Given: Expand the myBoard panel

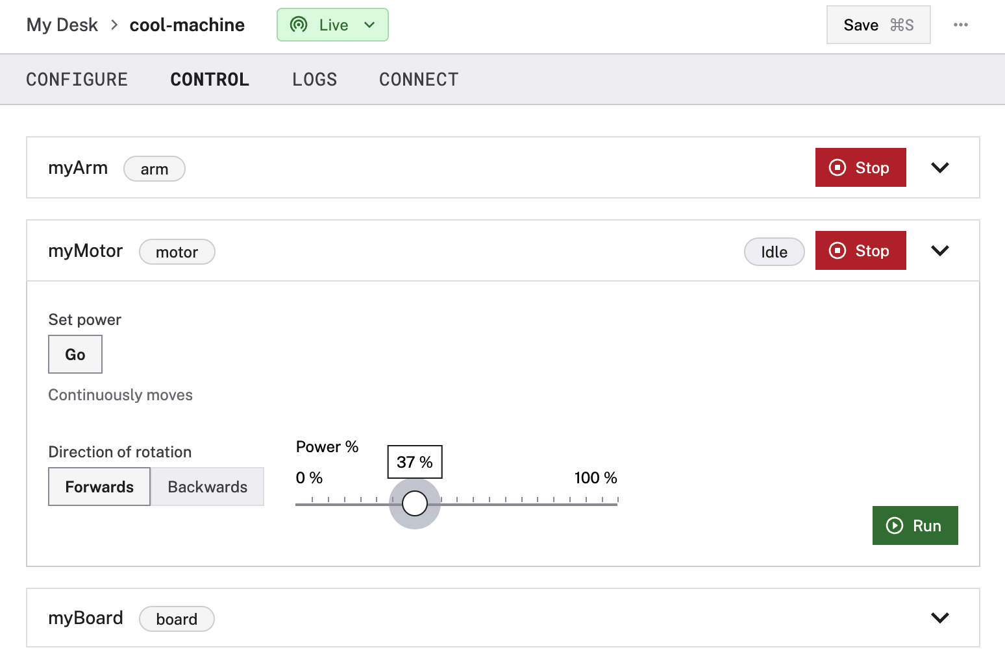Looking at the screenshot, I should point(939,618).
